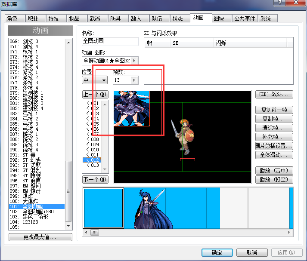Select animation 101: 全图动画
This screenshot has width=307, height=261.
point(37,206)
